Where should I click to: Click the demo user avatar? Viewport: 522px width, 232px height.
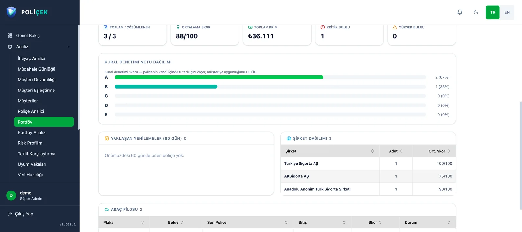coord(11,195)
